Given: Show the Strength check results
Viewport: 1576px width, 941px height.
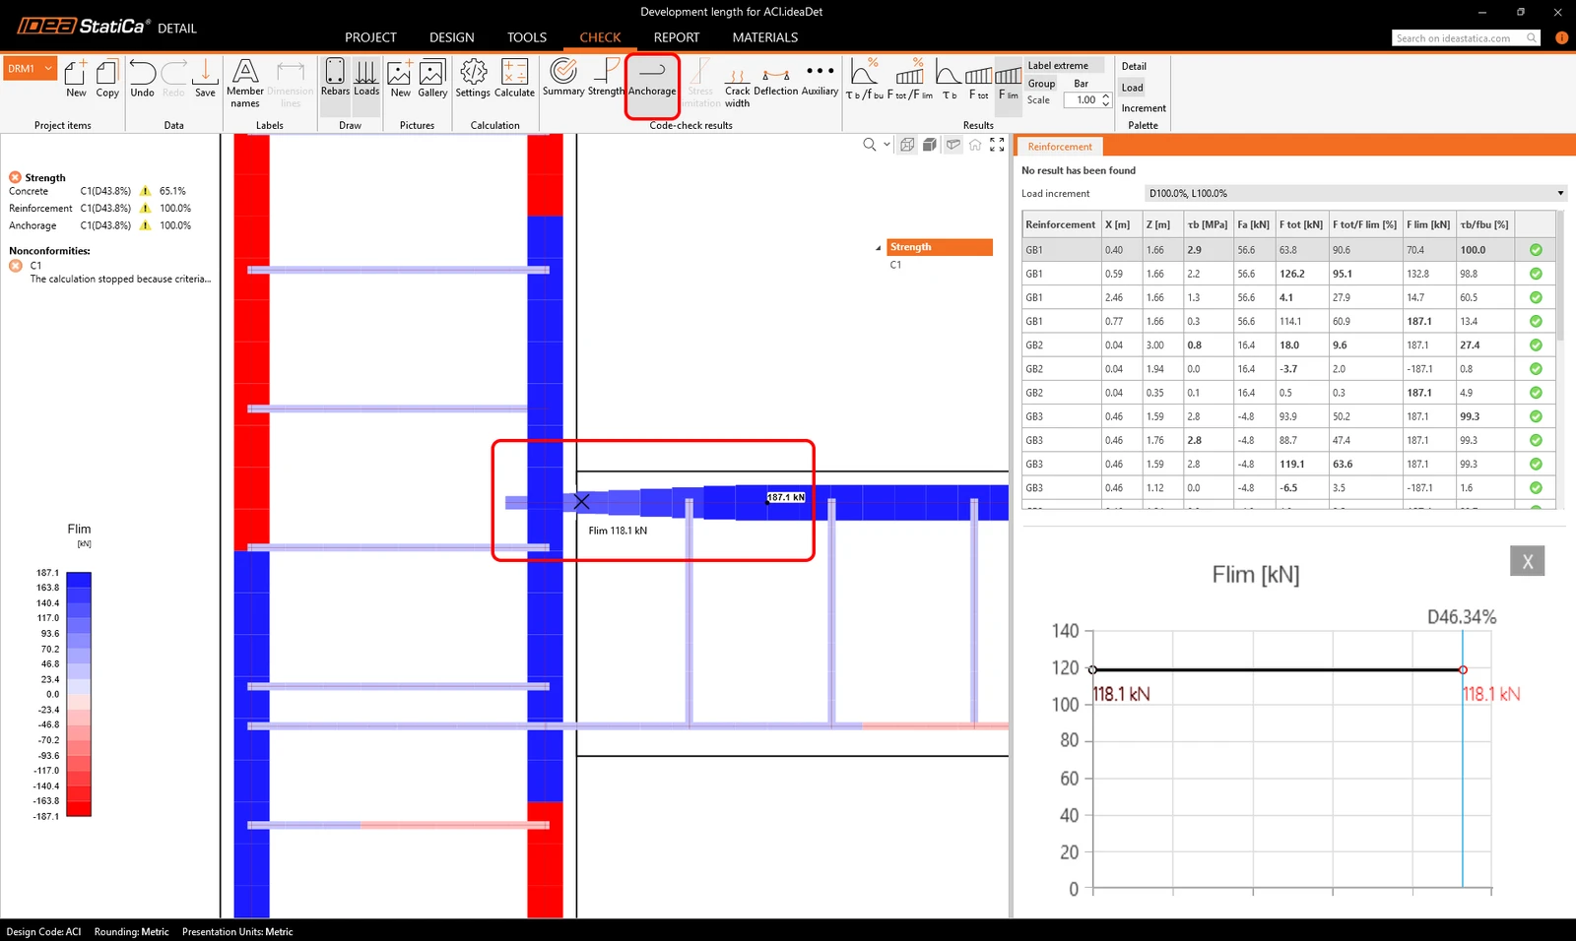Looking at the screenshot, I should pyautogui.click(x=606, y=78).
